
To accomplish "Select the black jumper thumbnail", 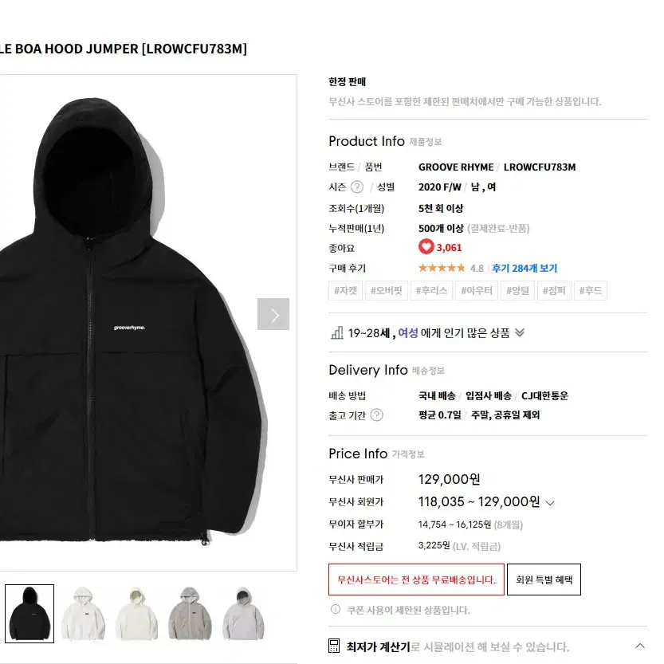I will (x=29, y=614).
